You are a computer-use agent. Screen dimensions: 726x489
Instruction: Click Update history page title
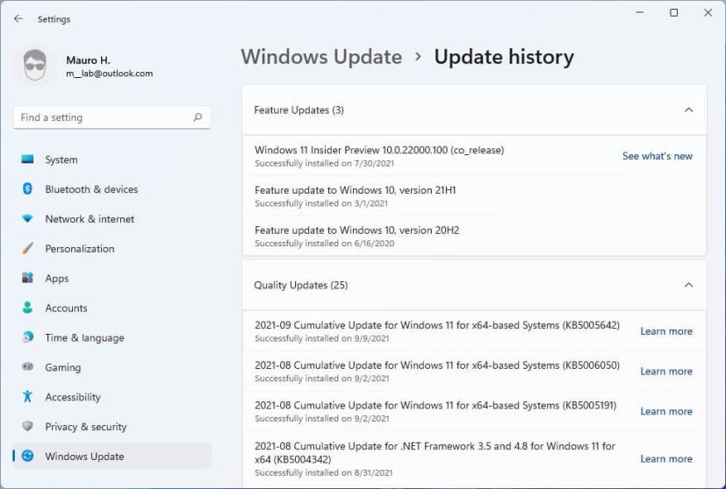(x=504, y=57)
